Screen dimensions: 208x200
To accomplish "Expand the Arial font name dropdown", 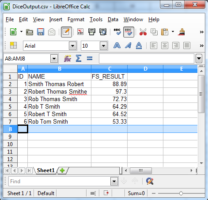I will point(72,46).
